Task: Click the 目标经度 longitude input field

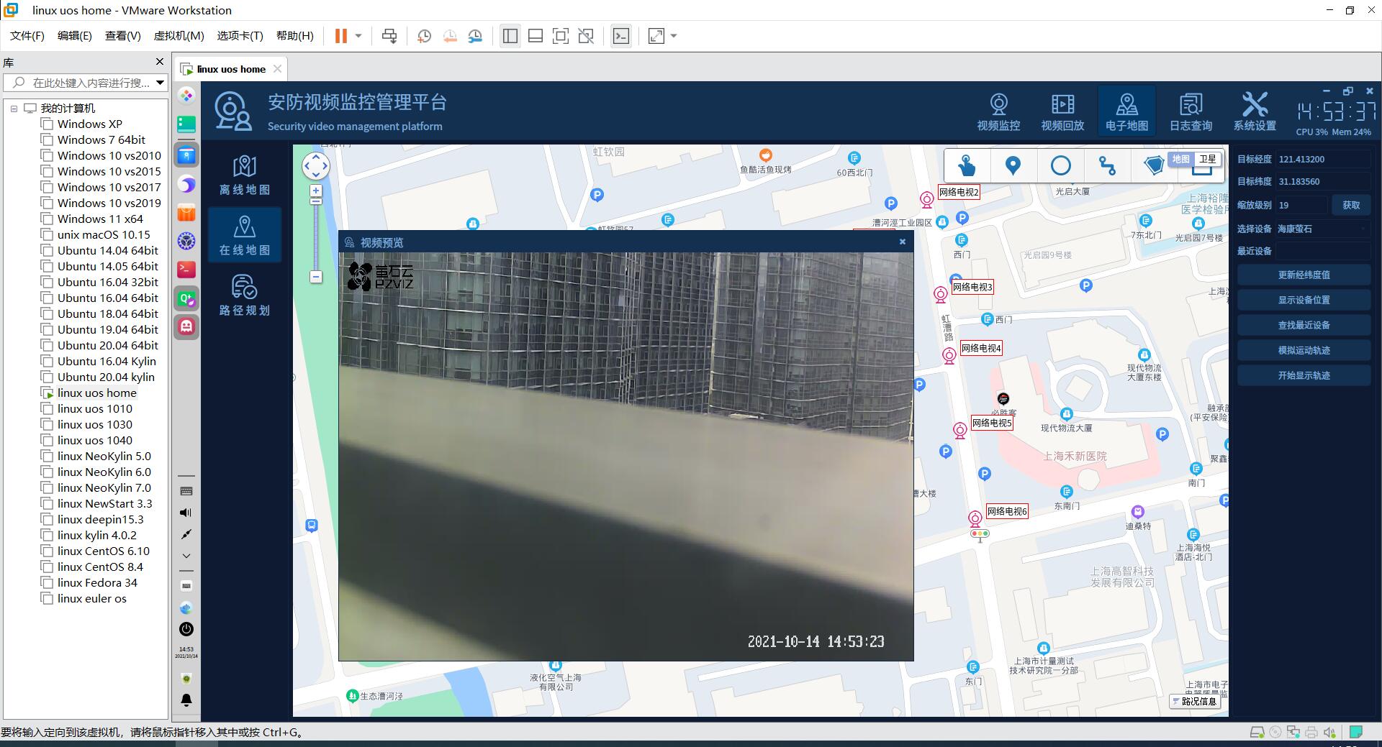Action: (1322, 160)
